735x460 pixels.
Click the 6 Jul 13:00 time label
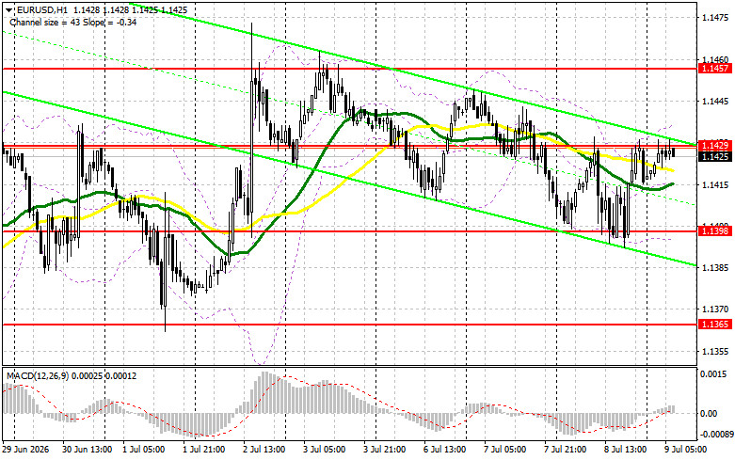click(x=445, y=450)
